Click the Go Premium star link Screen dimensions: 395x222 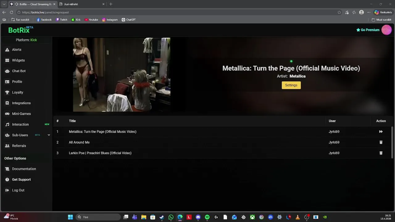pyautogui.click(x=368, y=30)
